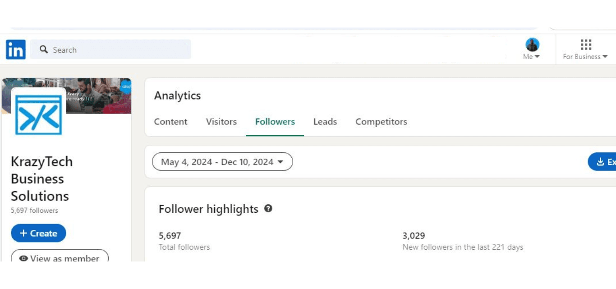Click 'New followers in the last 221 days' label
Viewport: 616px width, 289px height.
point(463,247)
